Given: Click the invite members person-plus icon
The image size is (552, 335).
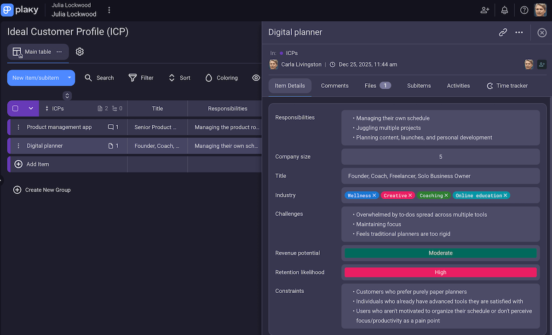Looking at the screenshot, I should 484,10.
